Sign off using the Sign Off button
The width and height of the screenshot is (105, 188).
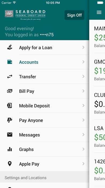(74, 15)
